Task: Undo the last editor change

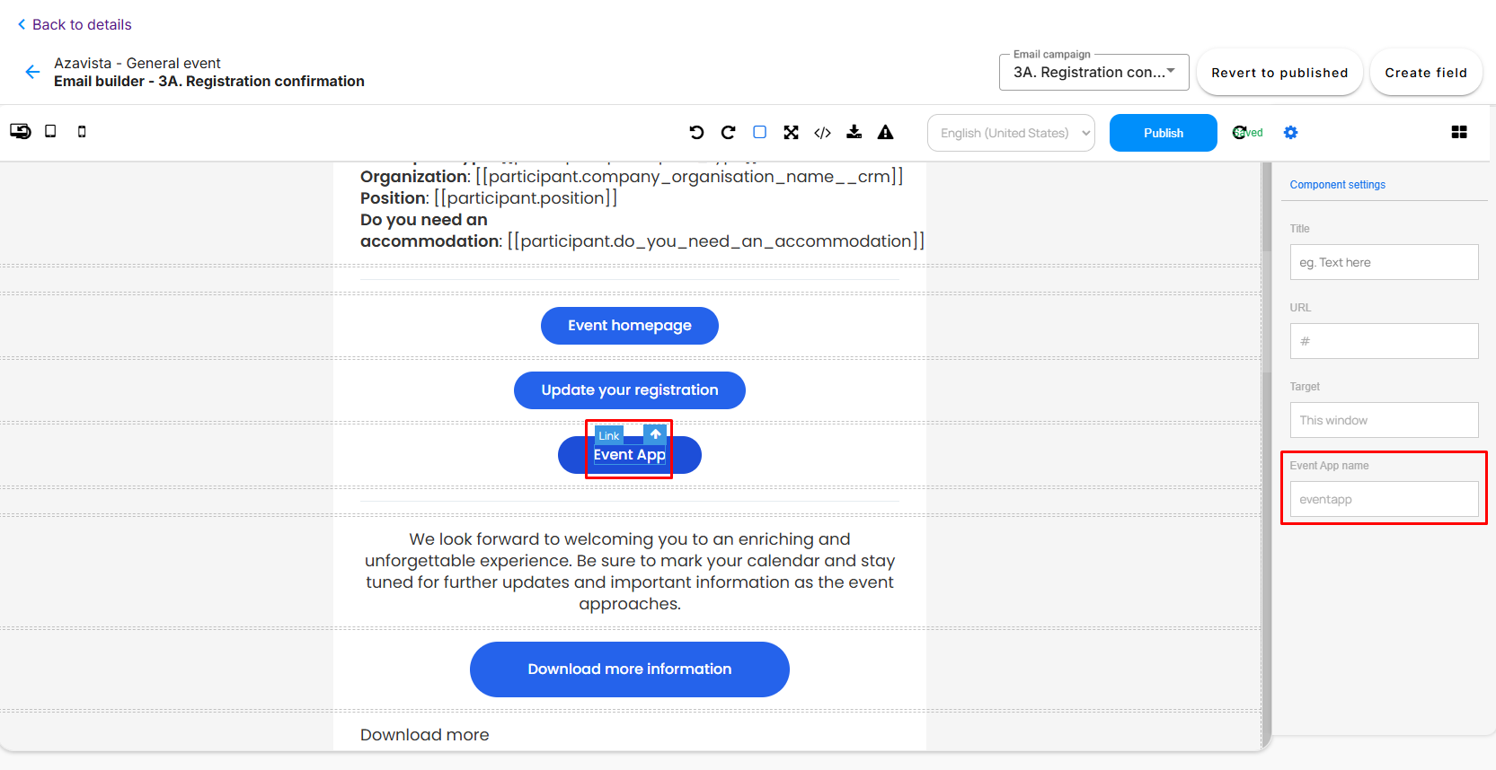Action: click(696, 133)
